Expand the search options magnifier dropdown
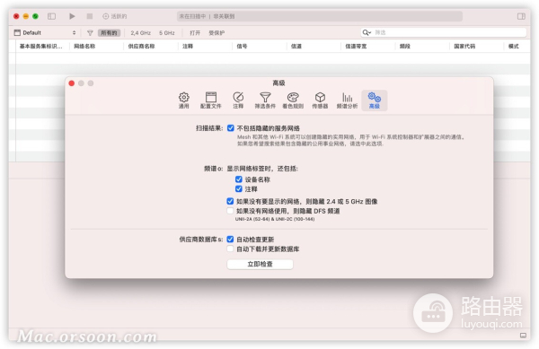Screen dimensions: 539x349 (367, 32)
